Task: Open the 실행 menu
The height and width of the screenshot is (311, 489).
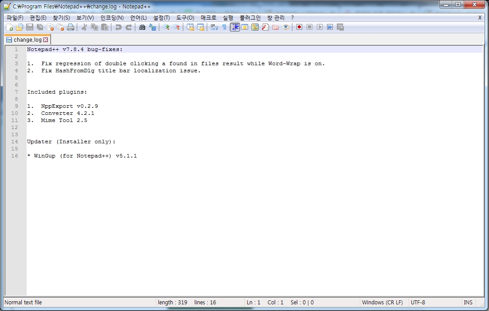Action: click(228, 18)
